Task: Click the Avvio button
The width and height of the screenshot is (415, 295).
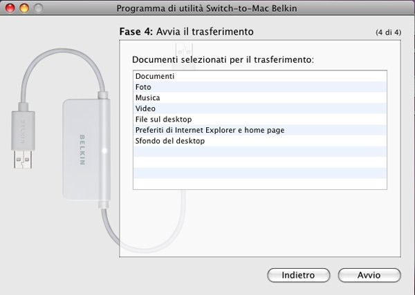Action: [369, 275]
